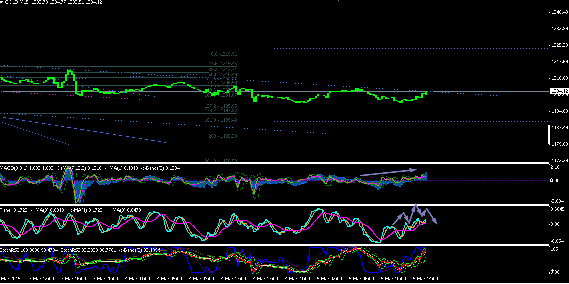The image size is (569, 284).
Task: Click the current price label 1204.12 on price axis
Action: coord(559,91)
